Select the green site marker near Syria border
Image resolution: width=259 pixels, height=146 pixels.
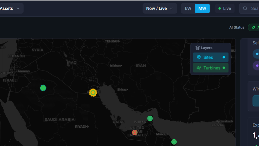pyautogui.click(x=43, y=88)
